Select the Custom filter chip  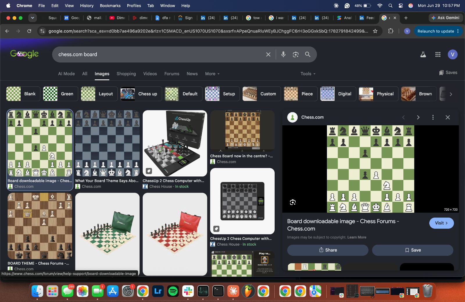262,94
